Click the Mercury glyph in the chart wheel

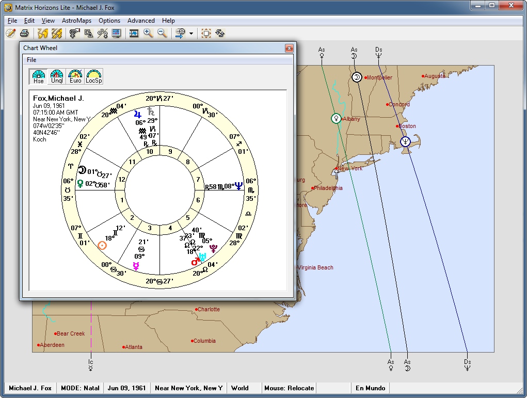tap(136, 266)
